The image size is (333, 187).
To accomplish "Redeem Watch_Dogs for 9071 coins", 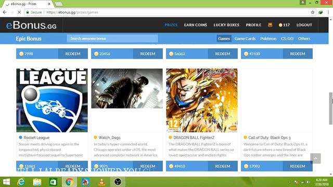I will [148, 166].
